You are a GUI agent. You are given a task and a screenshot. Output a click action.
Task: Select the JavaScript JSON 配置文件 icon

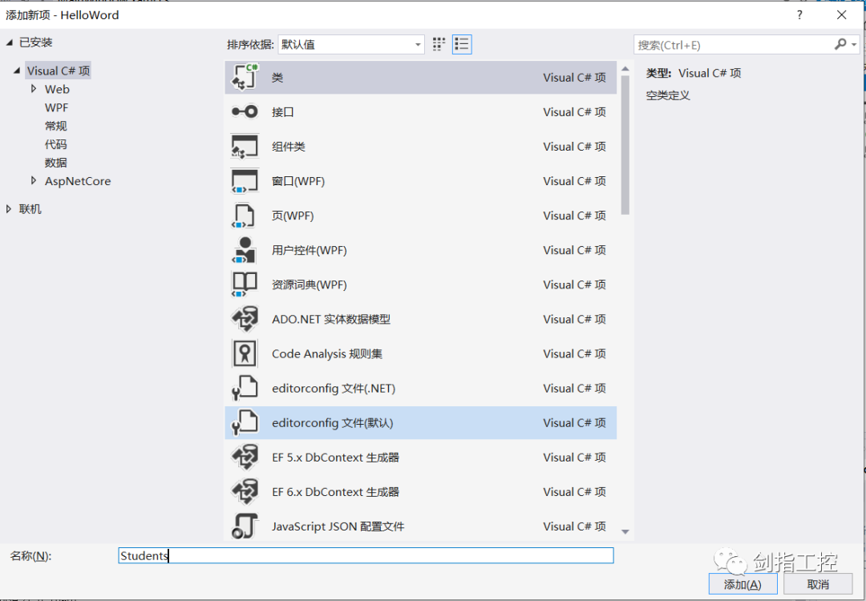(x=245, y=526)
